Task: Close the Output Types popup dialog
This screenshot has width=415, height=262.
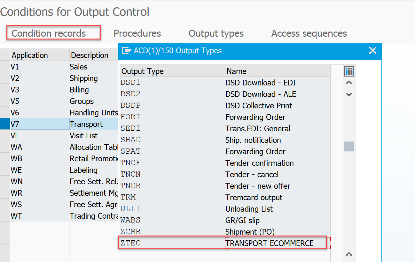Action: 372,50
